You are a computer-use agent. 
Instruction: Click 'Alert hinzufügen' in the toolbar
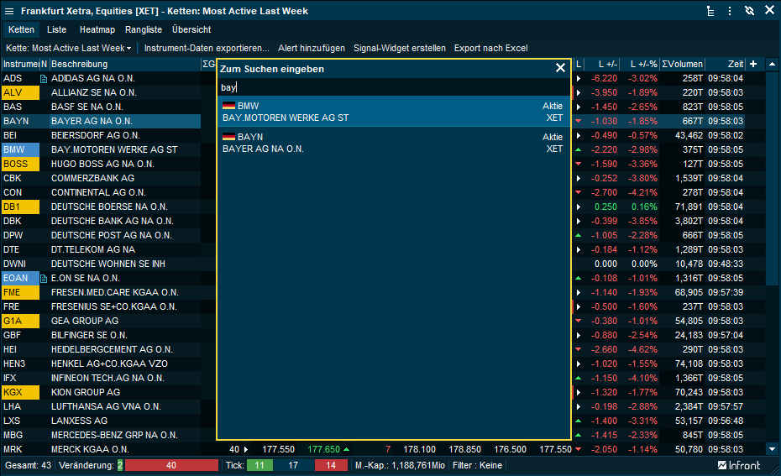(x=312, y=48)
